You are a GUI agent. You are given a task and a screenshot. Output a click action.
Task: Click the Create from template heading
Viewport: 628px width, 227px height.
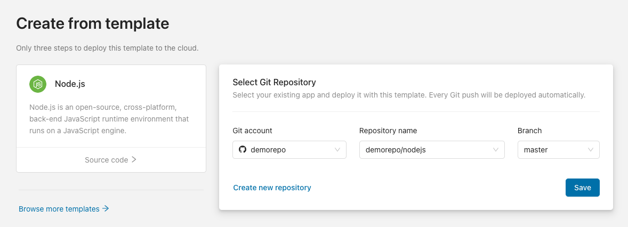(x=93, y=23)
